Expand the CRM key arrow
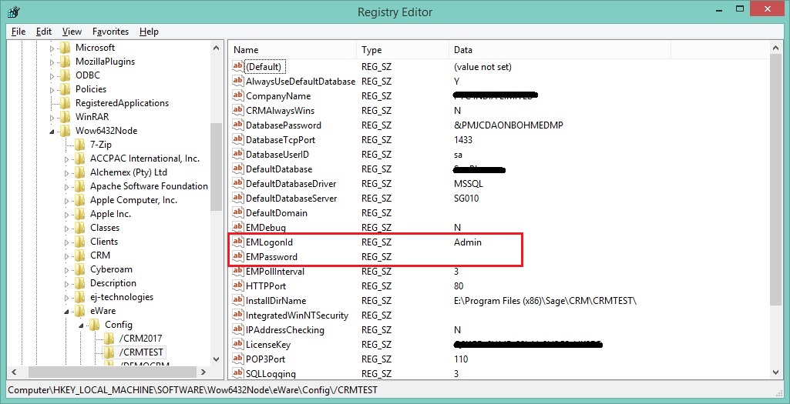The width and height of the screenshot is (790, 404). (67, 255)
